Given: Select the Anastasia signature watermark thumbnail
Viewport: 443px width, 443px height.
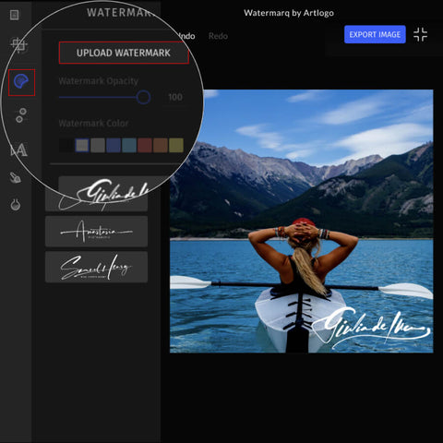Looking at the screenshot, I should (x=96, y=232).
